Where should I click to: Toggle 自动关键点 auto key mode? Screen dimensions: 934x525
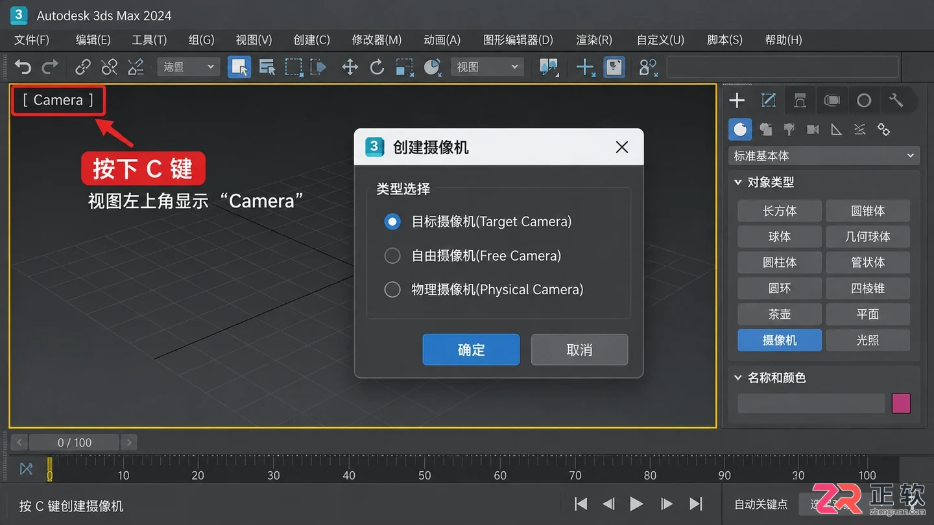point(761,504)
